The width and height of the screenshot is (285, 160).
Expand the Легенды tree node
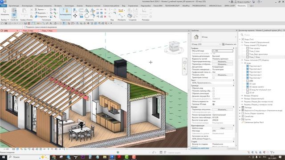(240, 108)
